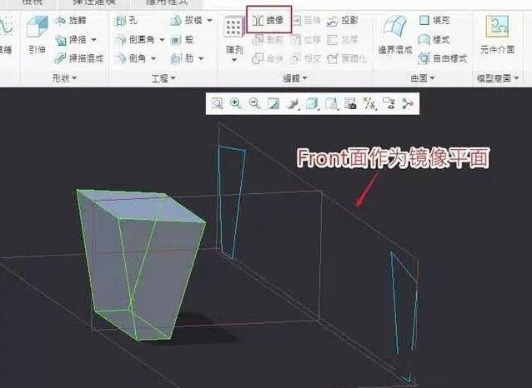Click the Rib (肋) tool

coord(182,59)
